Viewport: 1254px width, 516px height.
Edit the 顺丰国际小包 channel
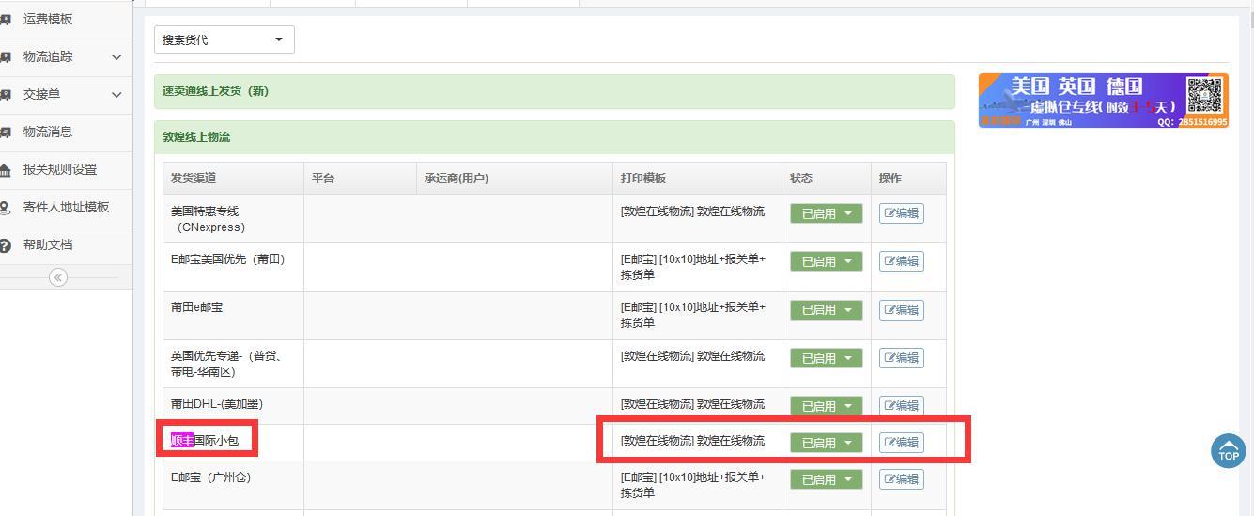click(901, 443)
